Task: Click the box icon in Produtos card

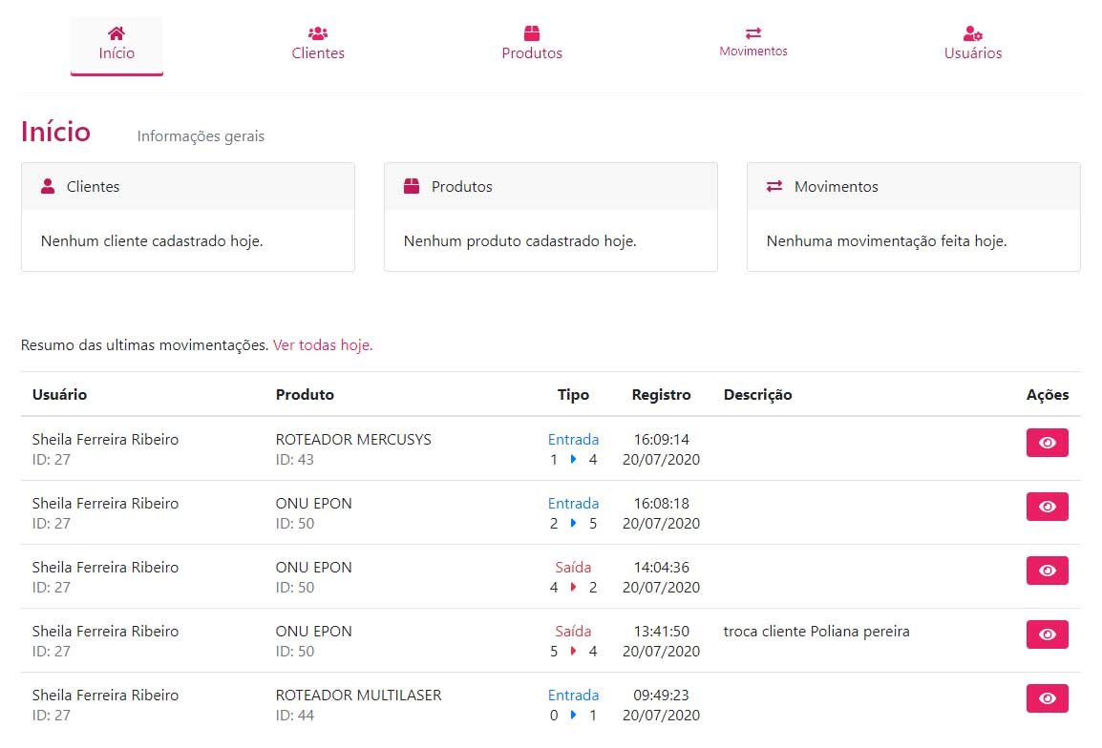Action: pyautogui.click(x=412, y=187)
